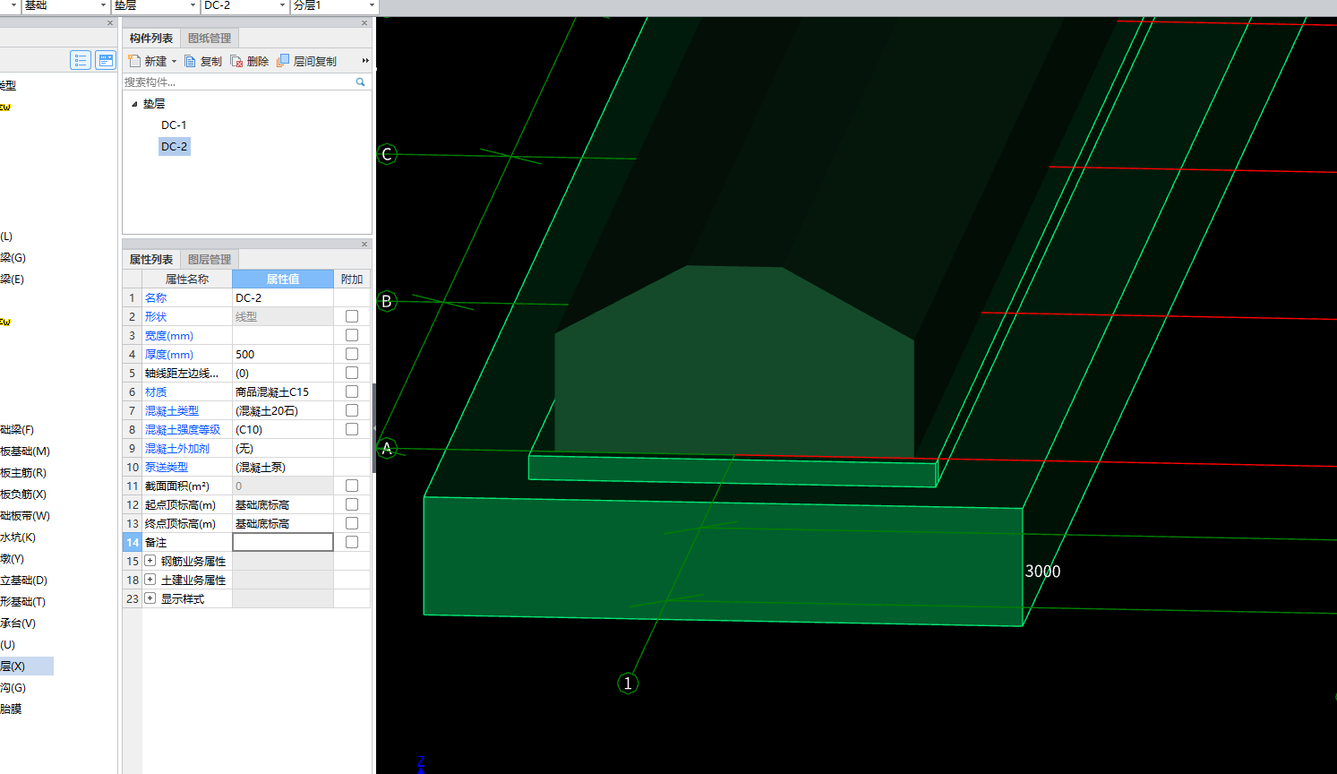Switch to the 图纸管理 tab
Viewport: 1337px width, 774px height.
210,39
